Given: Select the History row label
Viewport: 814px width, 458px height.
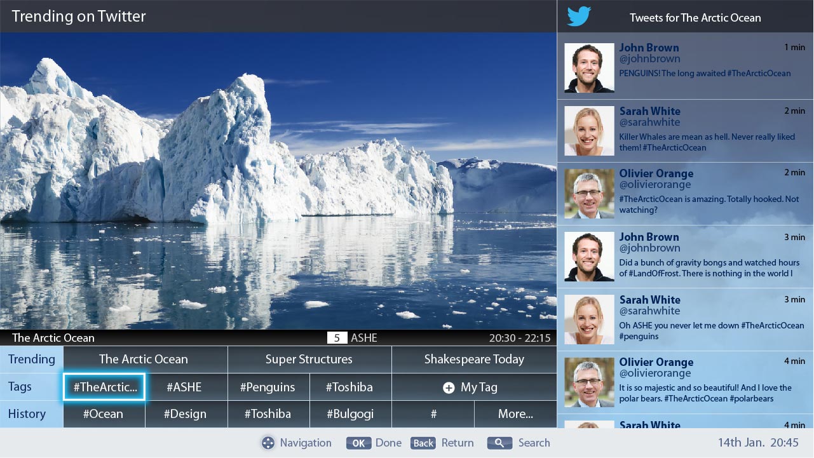Looking at the screenshot, I should click(x=32, y=414).
